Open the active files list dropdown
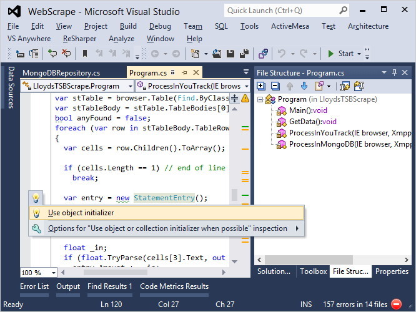Image resolution: width=416 pixels, height=312 pixels. coord(246,72)
